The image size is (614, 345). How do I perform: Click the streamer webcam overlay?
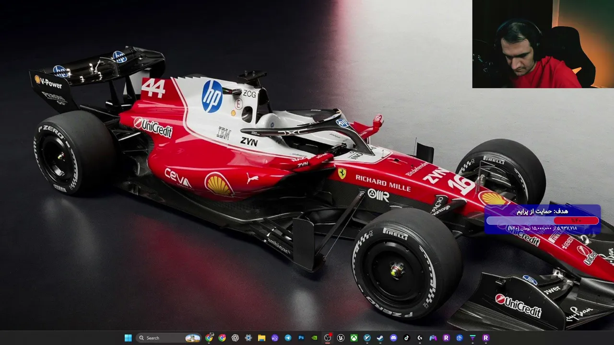pos(543,44)
